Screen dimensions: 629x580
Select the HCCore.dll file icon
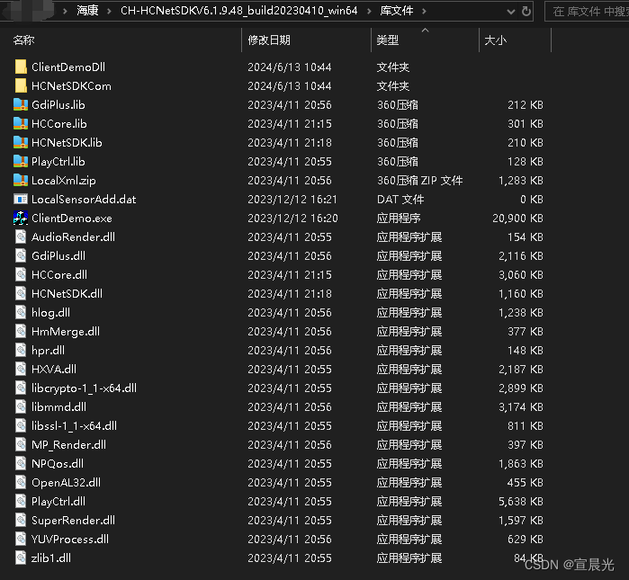(21, 274)
